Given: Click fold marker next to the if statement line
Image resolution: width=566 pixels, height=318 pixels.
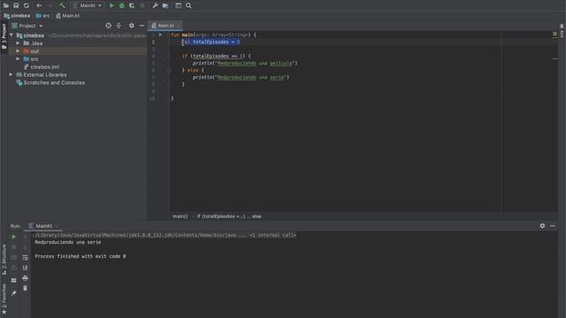Looking at the screenshot, I should click(x=169, y=57).
